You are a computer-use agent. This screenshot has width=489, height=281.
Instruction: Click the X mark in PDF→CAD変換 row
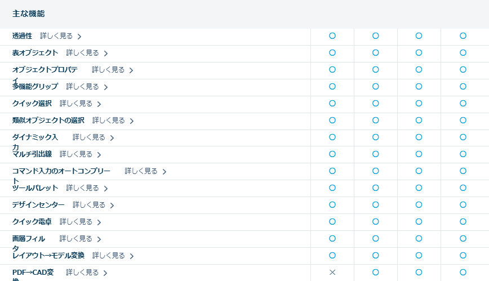[x=332, y=273]
